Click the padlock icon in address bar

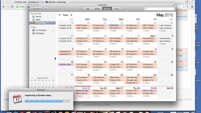coord(17,7)
